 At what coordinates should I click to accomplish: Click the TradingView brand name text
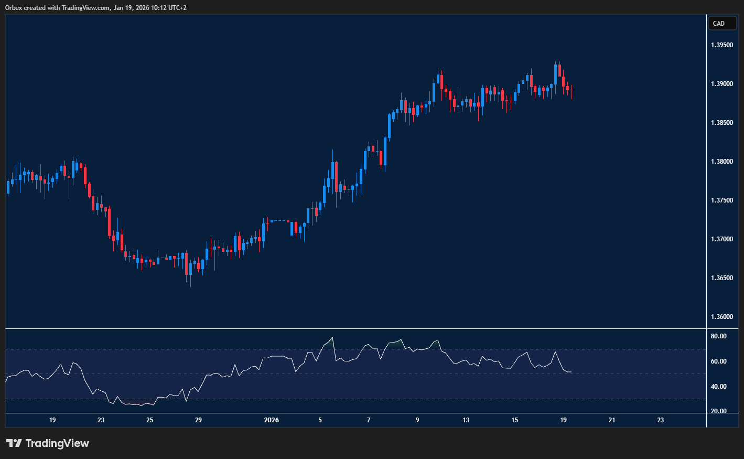pyautogui.click(x=58, y=443)
